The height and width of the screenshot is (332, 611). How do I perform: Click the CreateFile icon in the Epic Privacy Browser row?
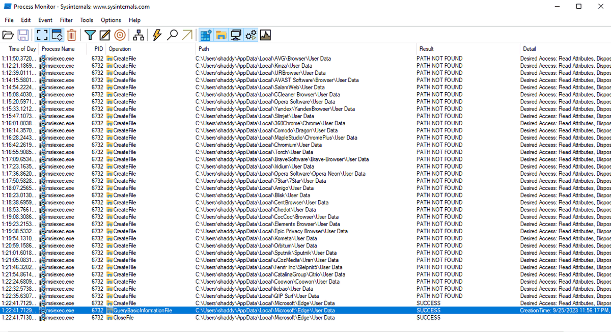click(109, 231)
